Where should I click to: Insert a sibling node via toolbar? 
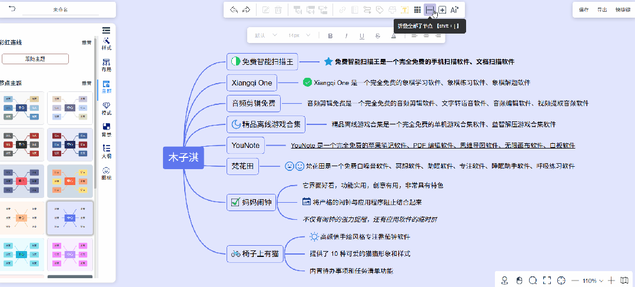coord(311,10)
